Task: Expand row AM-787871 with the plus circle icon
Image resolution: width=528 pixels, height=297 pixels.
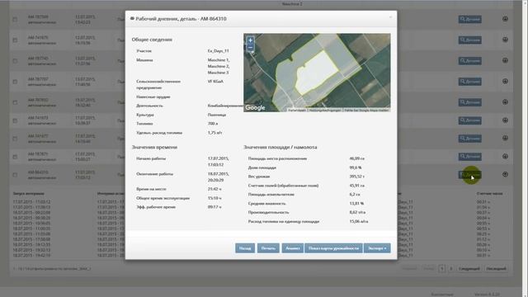Action: (x=505, y=156)
